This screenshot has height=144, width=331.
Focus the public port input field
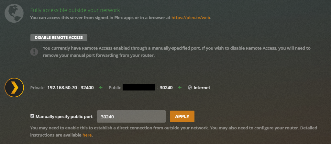pos(131,116)
